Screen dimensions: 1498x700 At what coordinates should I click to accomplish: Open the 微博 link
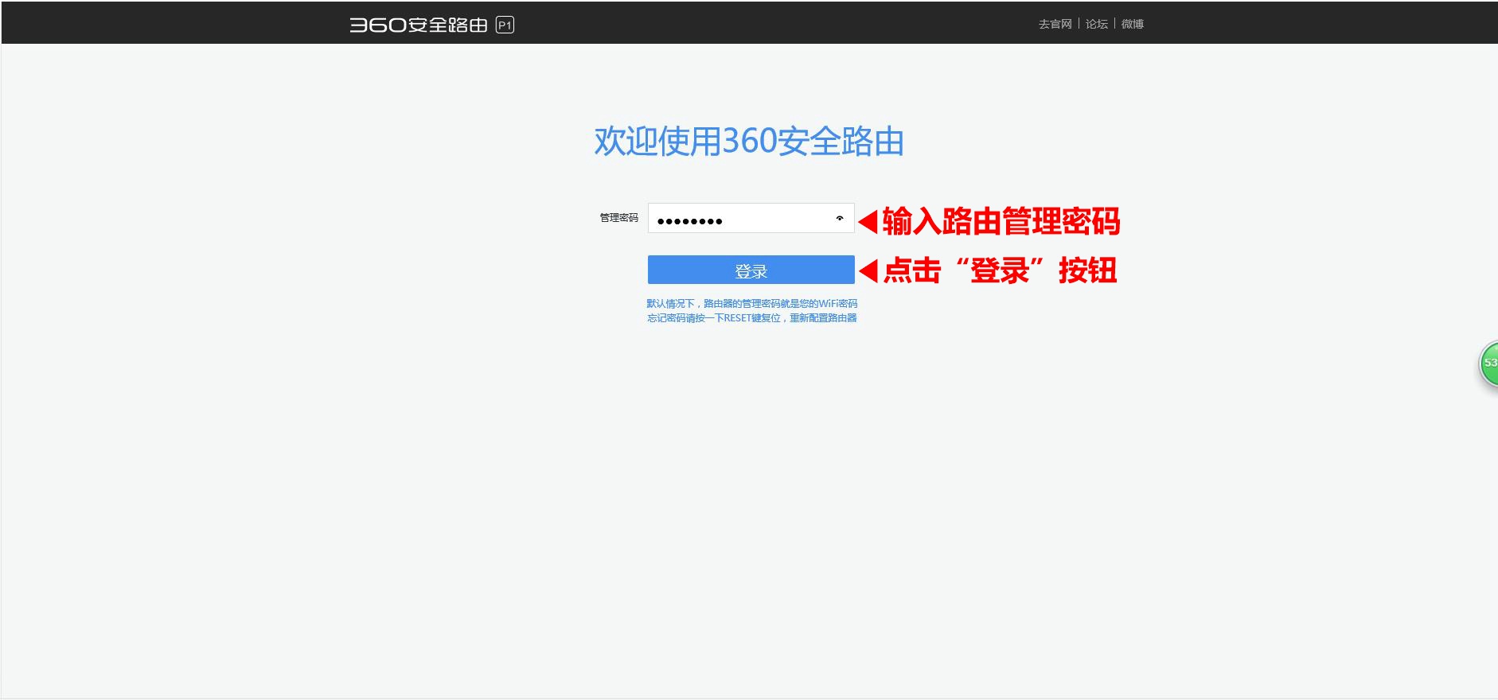coord(1132,24)
